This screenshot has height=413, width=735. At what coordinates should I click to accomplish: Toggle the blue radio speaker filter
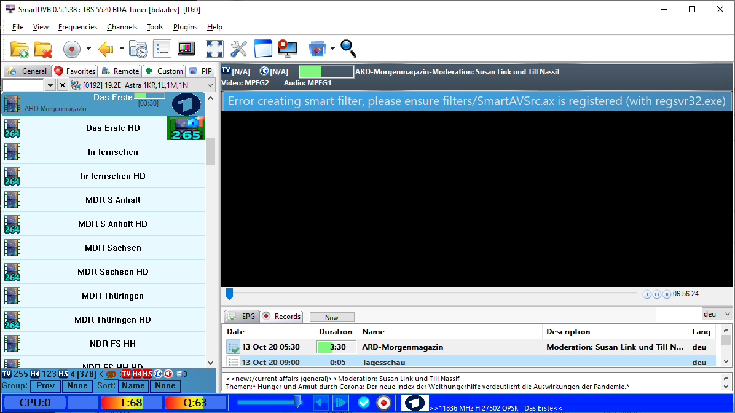(159, 374)
